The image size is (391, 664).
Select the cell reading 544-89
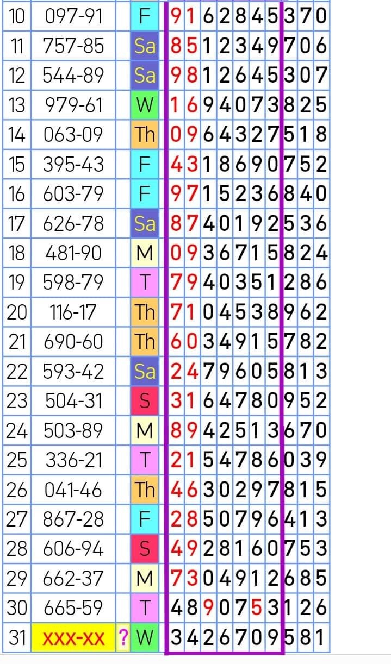(x=73, y=76)
